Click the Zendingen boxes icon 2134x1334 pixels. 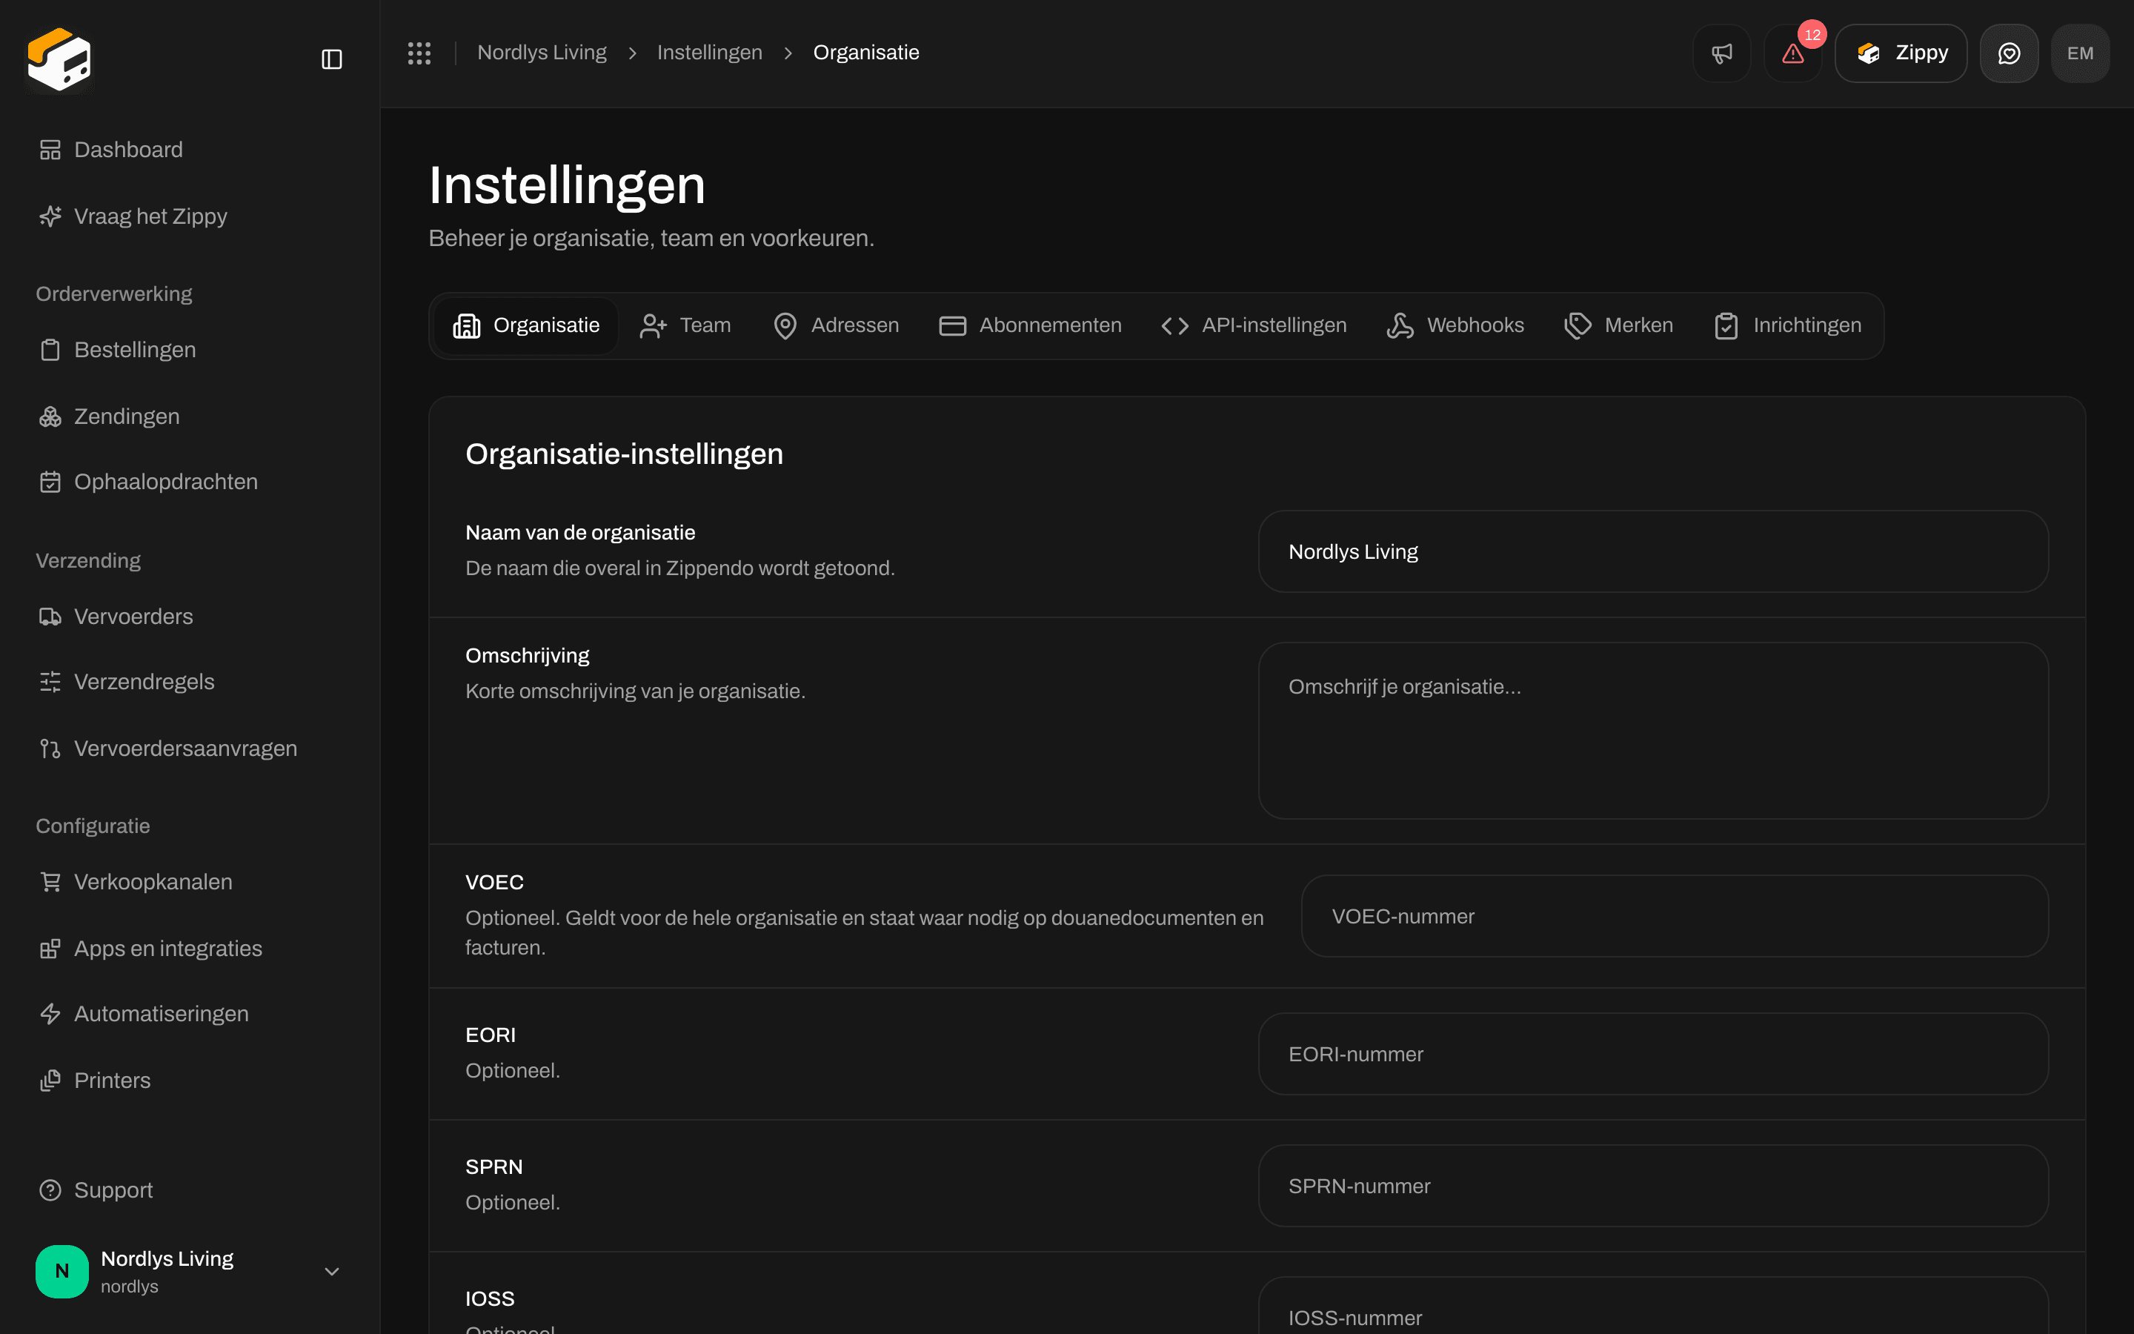tap(50, 417)
